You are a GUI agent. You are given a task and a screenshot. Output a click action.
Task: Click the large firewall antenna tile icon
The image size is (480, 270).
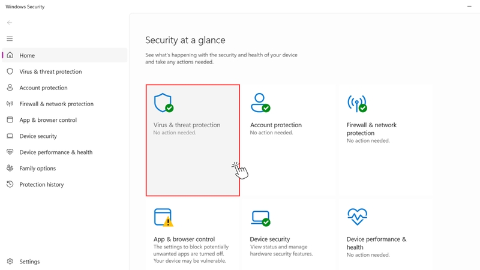coord(357,103)
